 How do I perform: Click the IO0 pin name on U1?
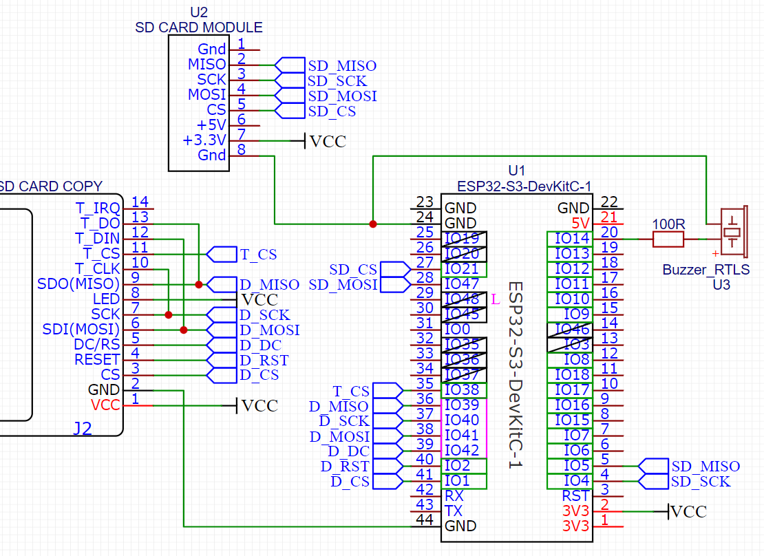click(x=457, y=330)
